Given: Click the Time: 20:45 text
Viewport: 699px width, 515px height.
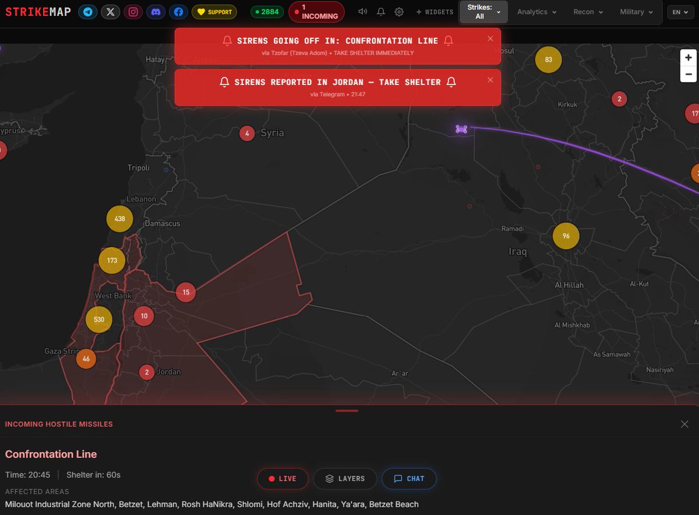Looking at the screenshot, I should click(x=28, y=475).
